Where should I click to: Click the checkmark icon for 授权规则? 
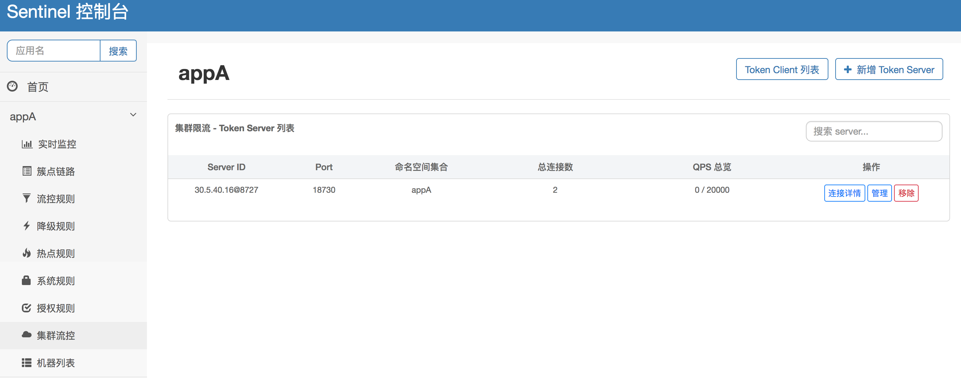point(27,308)
